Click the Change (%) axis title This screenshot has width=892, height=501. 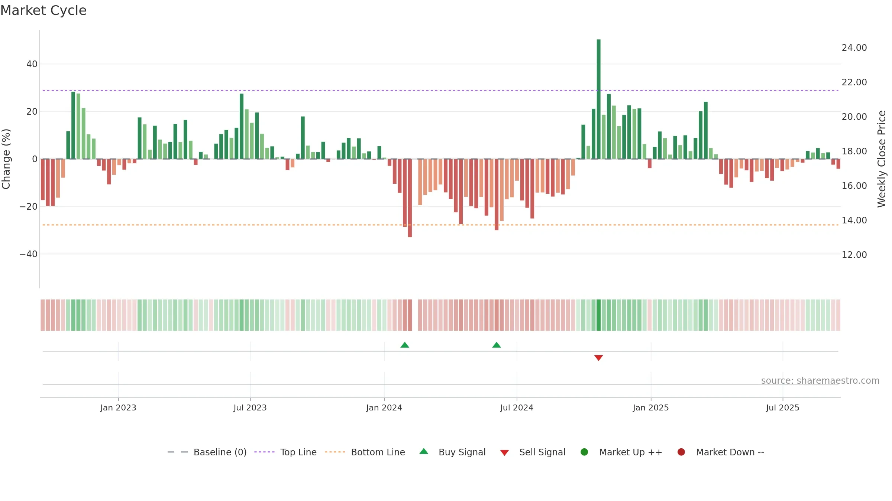click(x=6, y=159)
